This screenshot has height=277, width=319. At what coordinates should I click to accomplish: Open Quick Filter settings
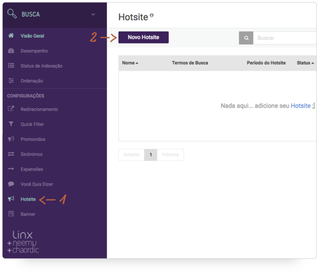coord(32,124)
